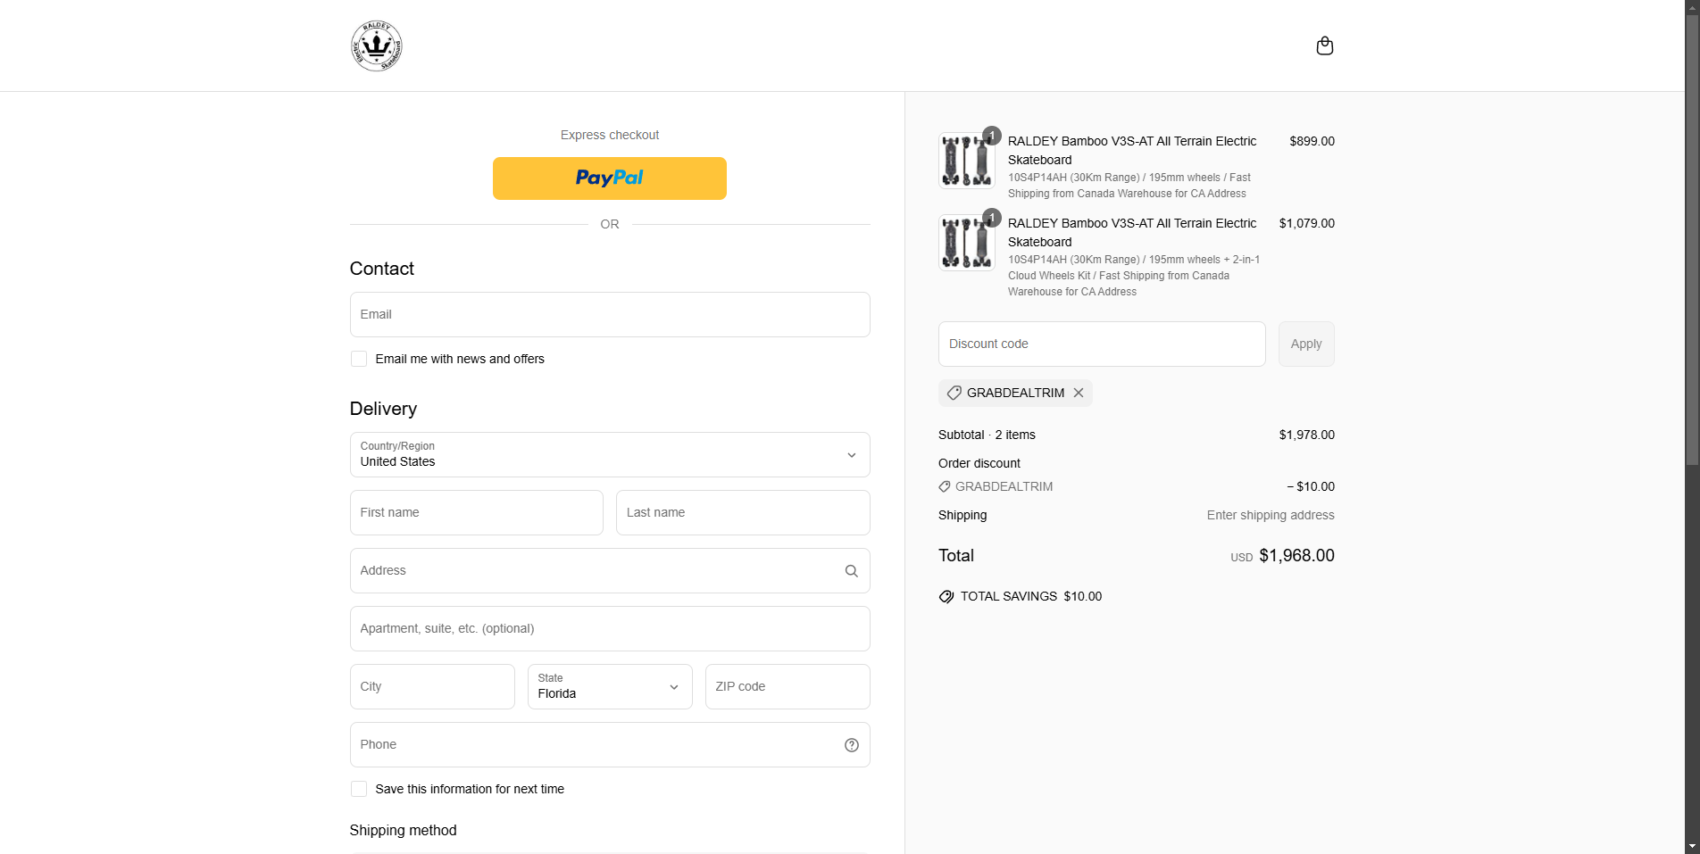Click the $1,079.00 skateboard thumbnail
Image resolution: width=1700 pixels, height=854 pixels.
click(967, 243)
